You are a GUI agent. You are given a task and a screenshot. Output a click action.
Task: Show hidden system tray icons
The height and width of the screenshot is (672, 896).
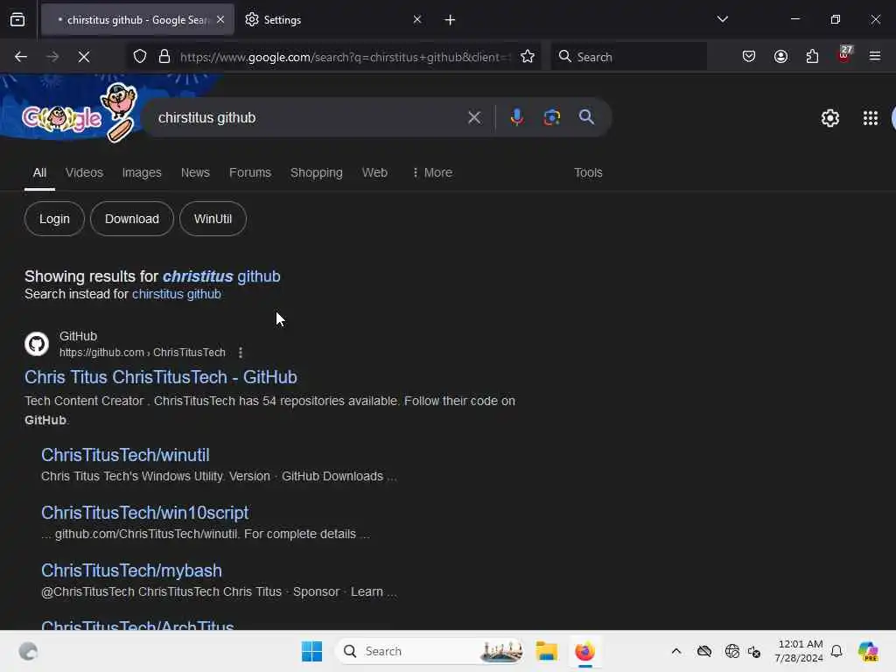(676, 651)
